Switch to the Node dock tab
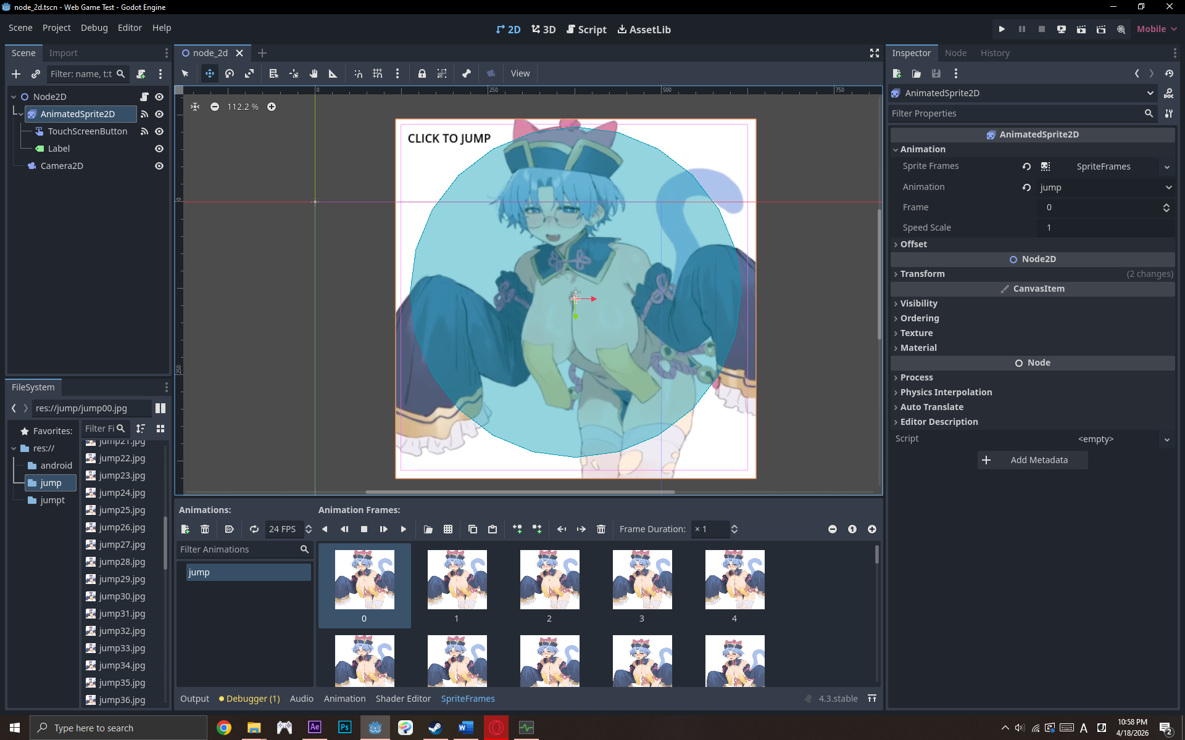Viewport: 1185px width, 740px height. click(955, 53)
